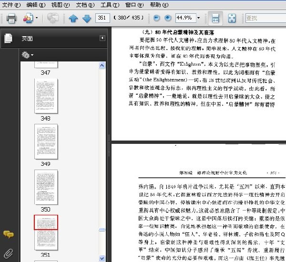The width and height of the screenshot is (286, 262).
Task: Open the pages panel gear options menu
Action: 27,55
